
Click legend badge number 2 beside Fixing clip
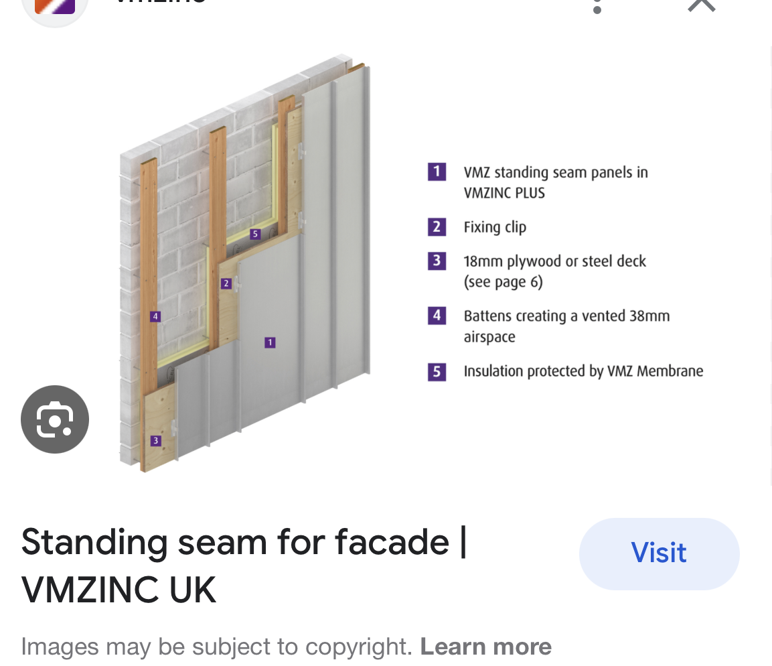pyautogui.click(x=437, y=226)
